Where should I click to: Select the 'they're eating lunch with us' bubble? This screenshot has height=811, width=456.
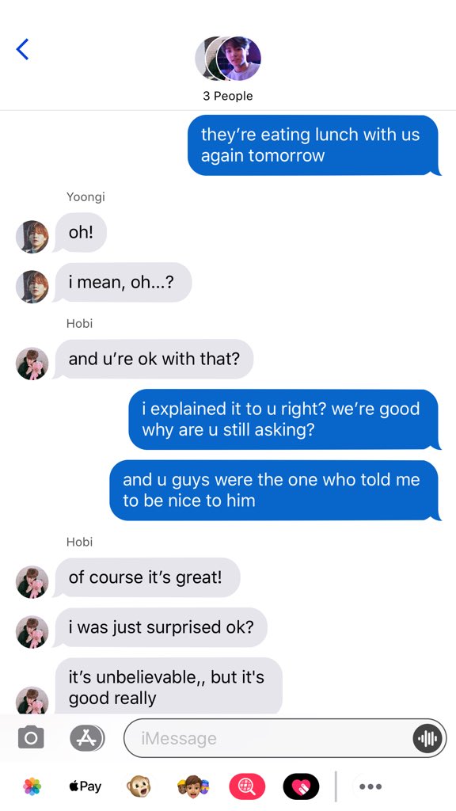[313, 146]
